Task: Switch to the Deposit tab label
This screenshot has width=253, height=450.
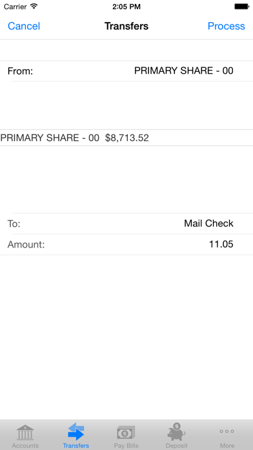Action: [176, 445]
